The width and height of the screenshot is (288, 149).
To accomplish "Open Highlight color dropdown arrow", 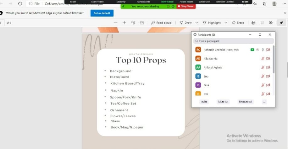I will pyautogui.click(x=226, y=23).
